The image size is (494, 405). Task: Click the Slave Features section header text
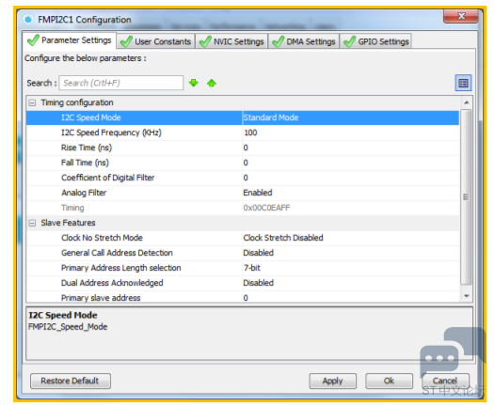(68, 223)
